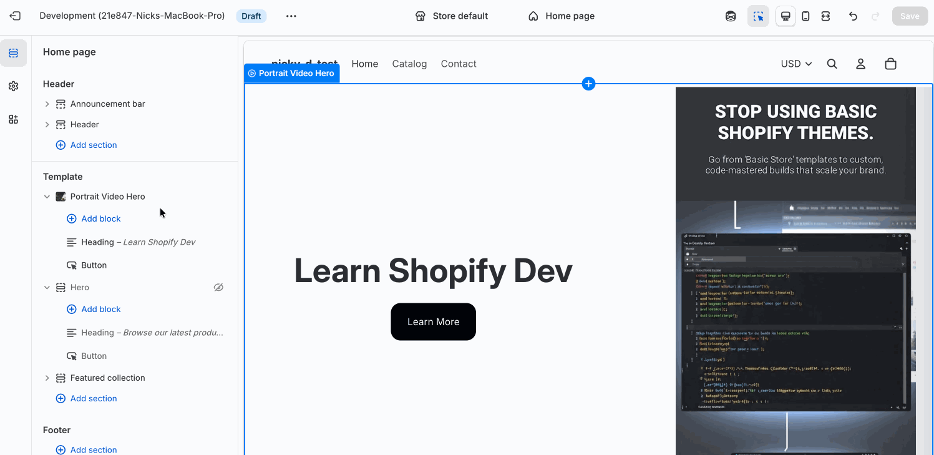Open the App embeds panel icon
This screenshot has width=934, height=455.
(x=14, y=119)
